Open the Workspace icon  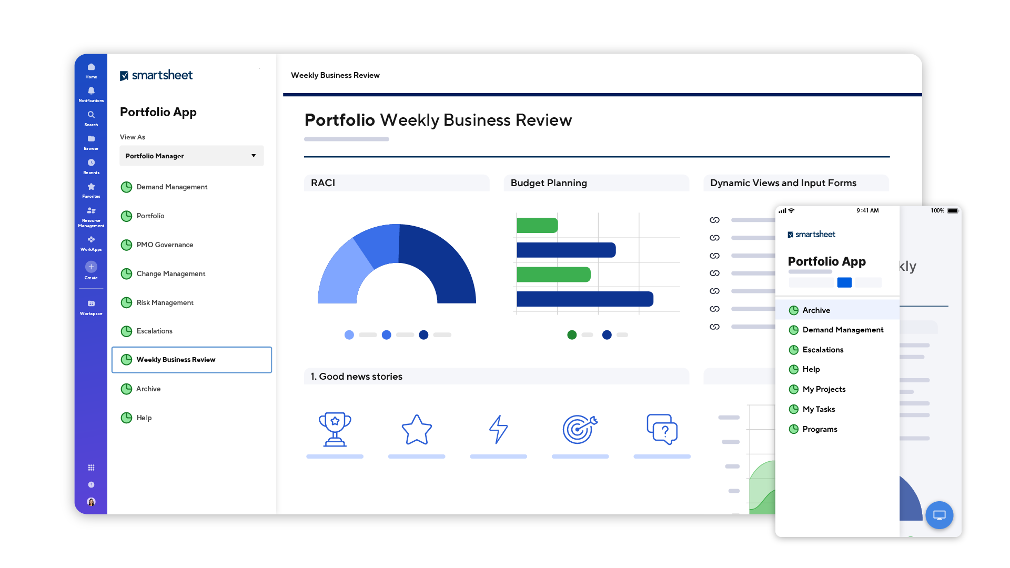pos(91,303)
